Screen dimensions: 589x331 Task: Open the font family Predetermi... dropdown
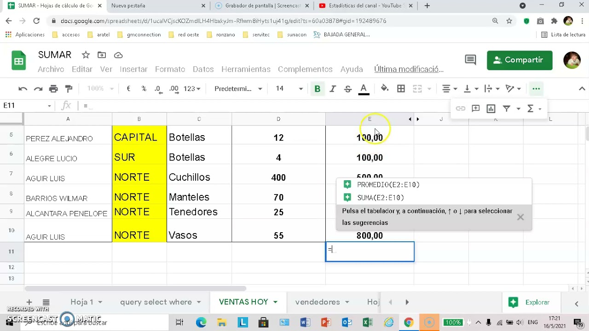(238, 89)
